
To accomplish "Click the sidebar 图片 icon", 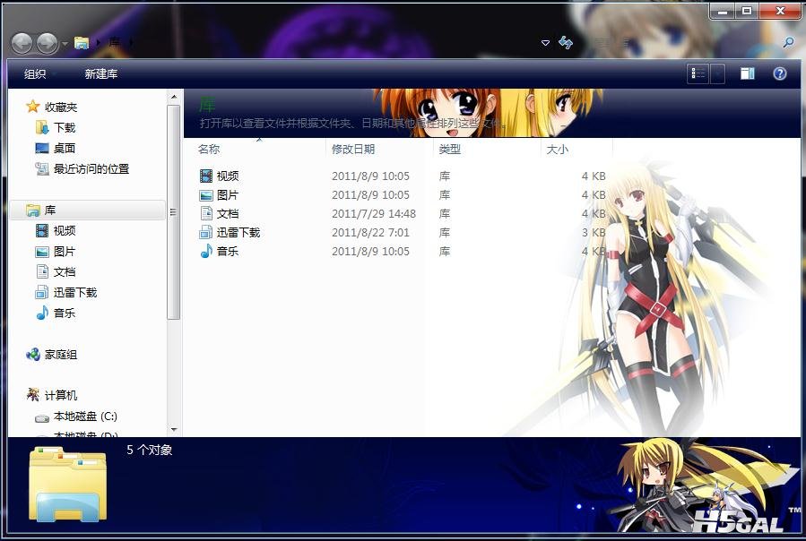I will [41, 252].
